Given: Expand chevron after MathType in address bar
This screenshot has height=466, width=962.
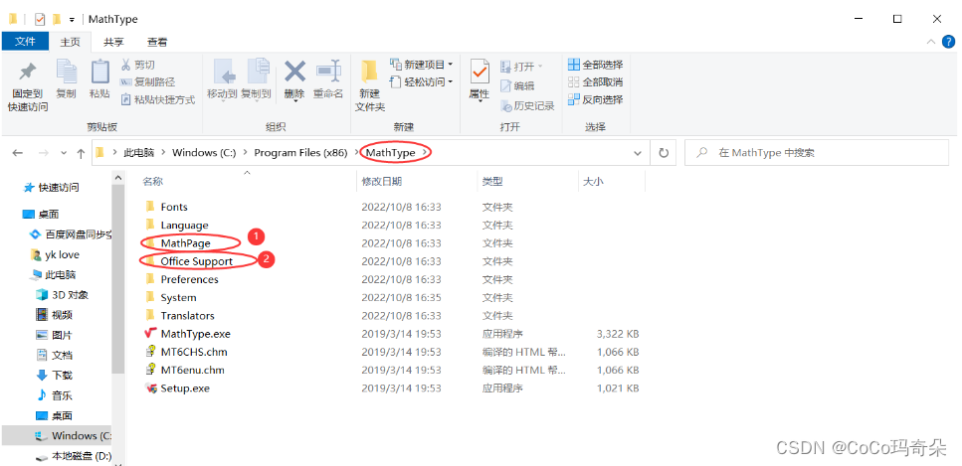Looking at the screenshot, I should [425, 153].
